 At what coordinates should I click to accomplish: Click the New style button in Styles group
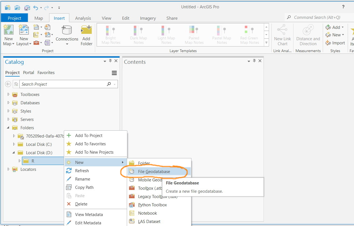[335, 35]
